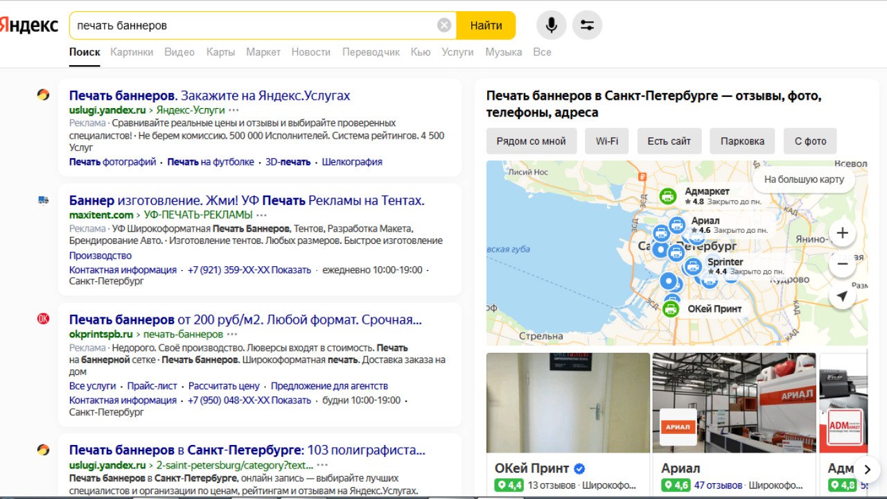Image resolution: width=887 pixels, height=499 pixels.
Task: Open Предложение для агентств link
Action: tap(329, 386)
